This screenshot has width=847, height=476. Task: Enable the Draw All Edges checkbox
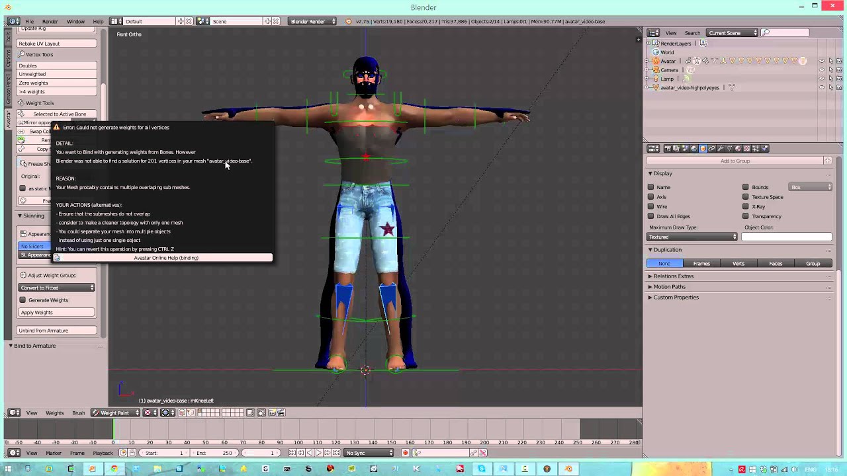(x=651, y=216)
